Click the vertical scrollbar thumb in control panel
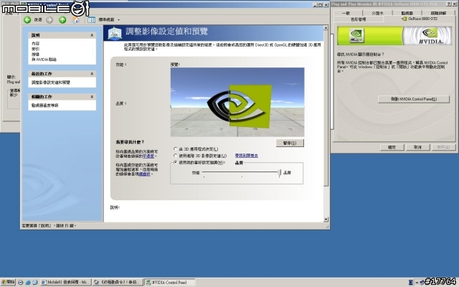Image resolution: width=459 pixels, height=287 pixels. pos(326,108)
